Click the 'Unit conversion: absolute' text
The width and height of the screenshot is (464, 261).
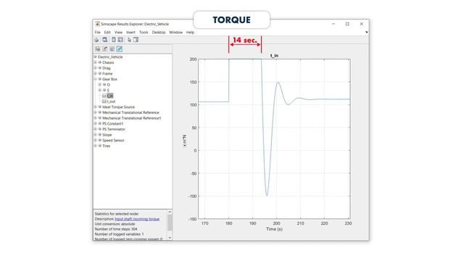click(x=115, y=224)
